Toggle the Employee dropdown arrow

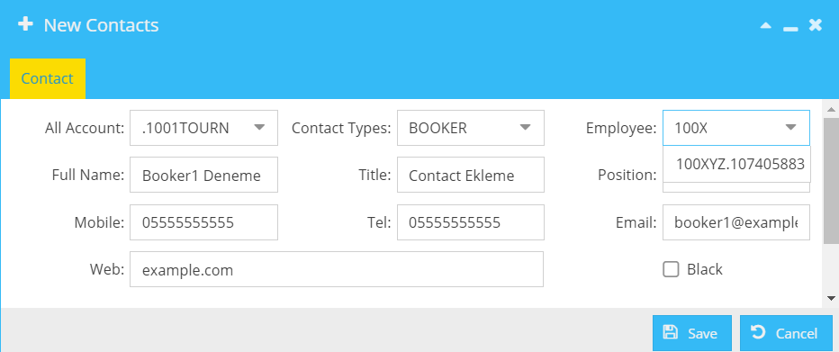(x=791, y=127)
